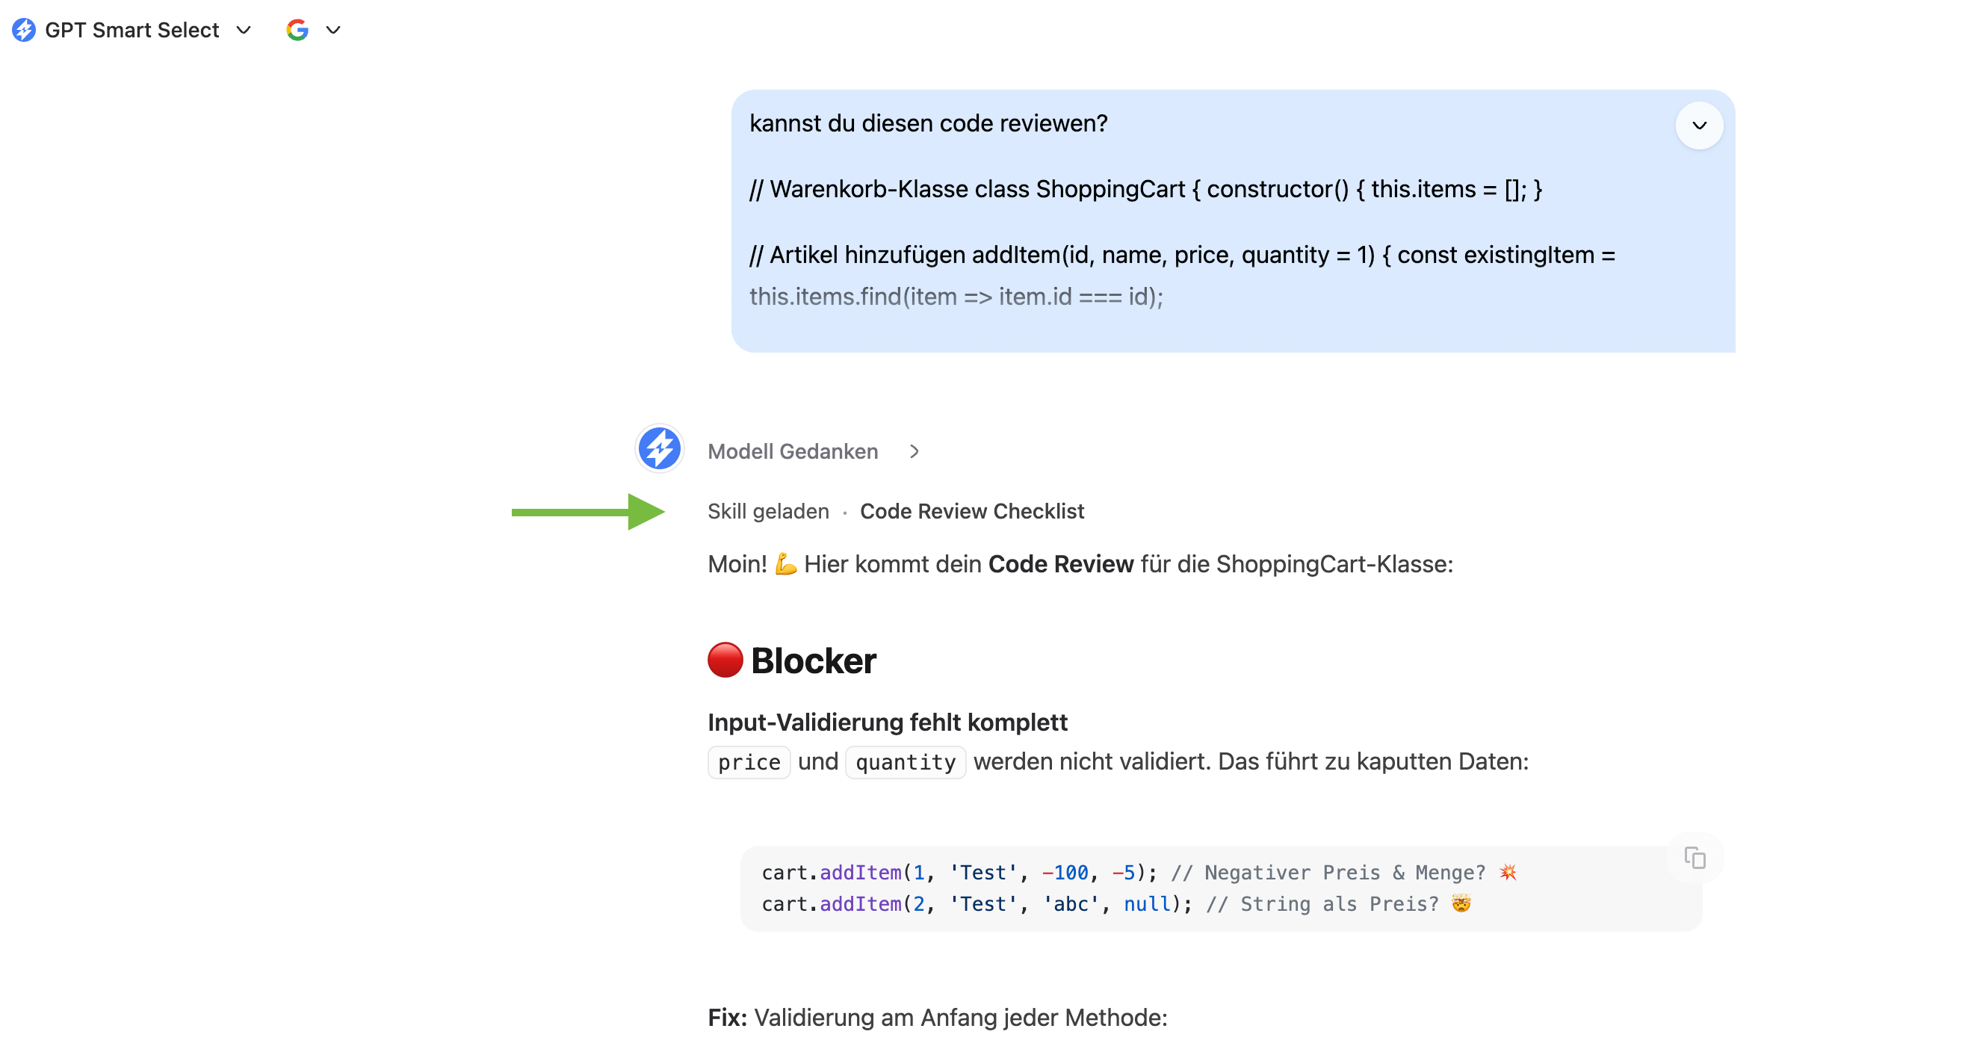
Task: Click the Skill geladen label
Action: coord(768,511)
